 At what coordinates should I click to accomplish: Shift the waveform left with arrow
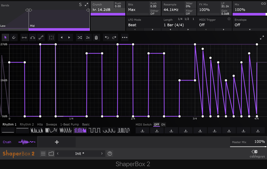[62, 37]
